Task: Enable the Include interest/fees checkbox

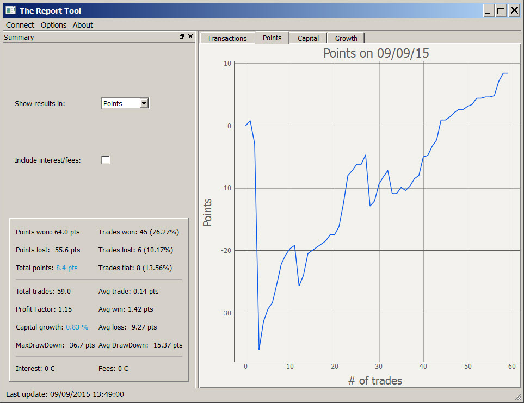Action: coord(105,160)
